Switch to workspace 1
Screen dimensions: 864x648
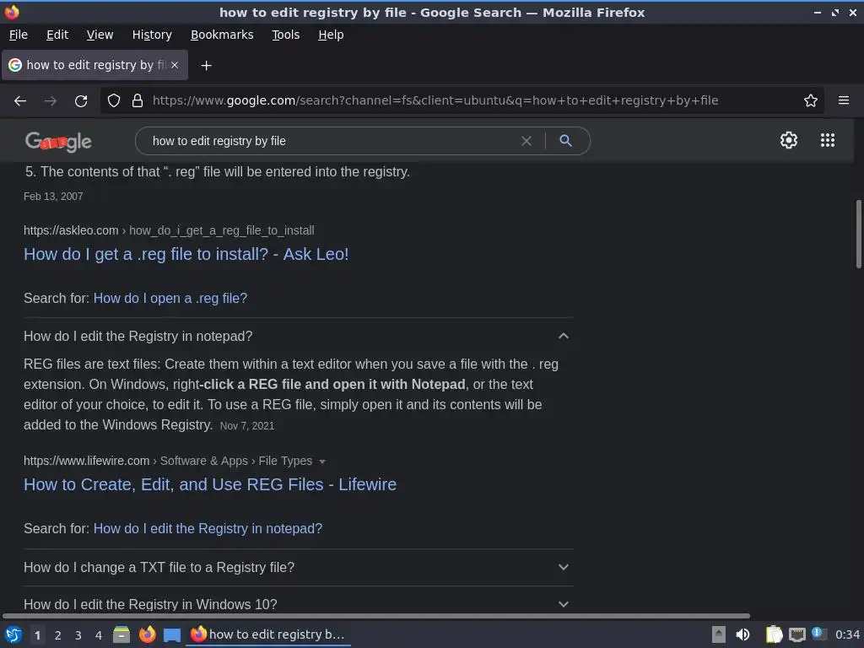click(x=37, y=635)
